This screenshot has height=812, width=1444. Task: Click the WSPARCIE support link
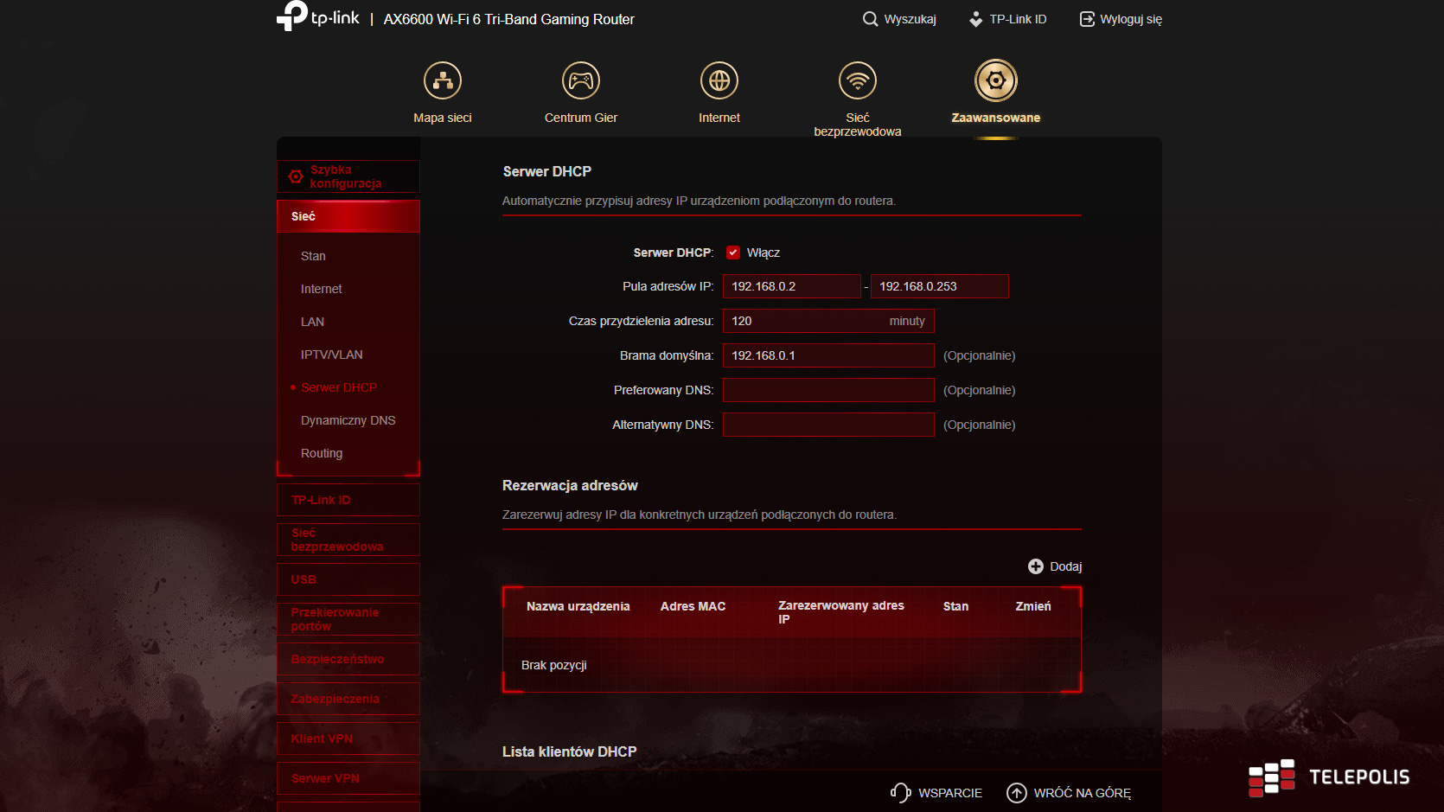937,793
